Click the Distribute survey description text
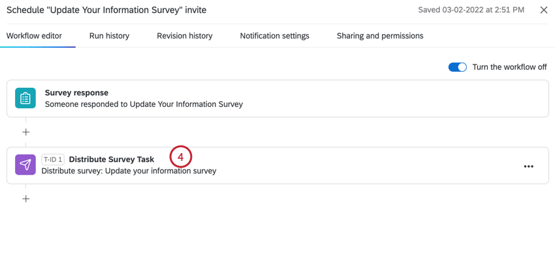The image size is (555, 271). [x=129, y=171]
